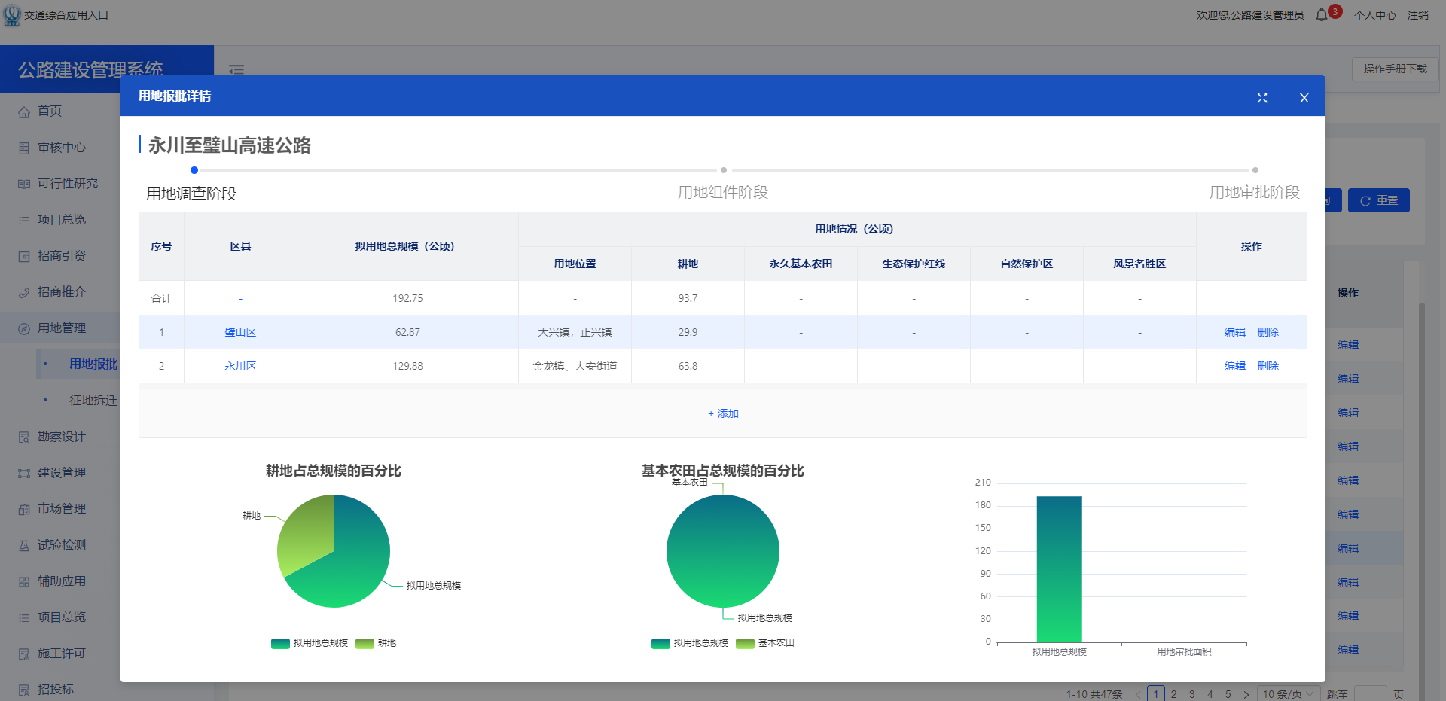Viewport: 1446px width, 701px height.
Task: Open 建设管理 menu item
Action: 60,472
